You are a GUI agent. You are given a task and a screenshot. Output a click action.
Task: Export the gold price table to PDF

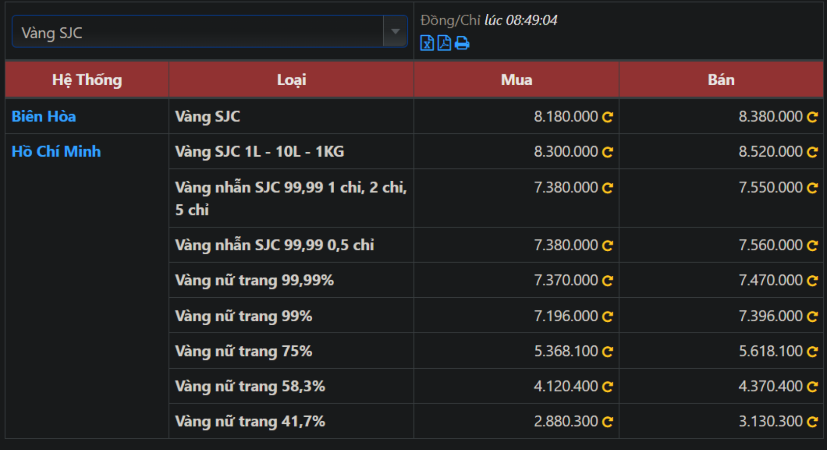(x=444, y=43)
